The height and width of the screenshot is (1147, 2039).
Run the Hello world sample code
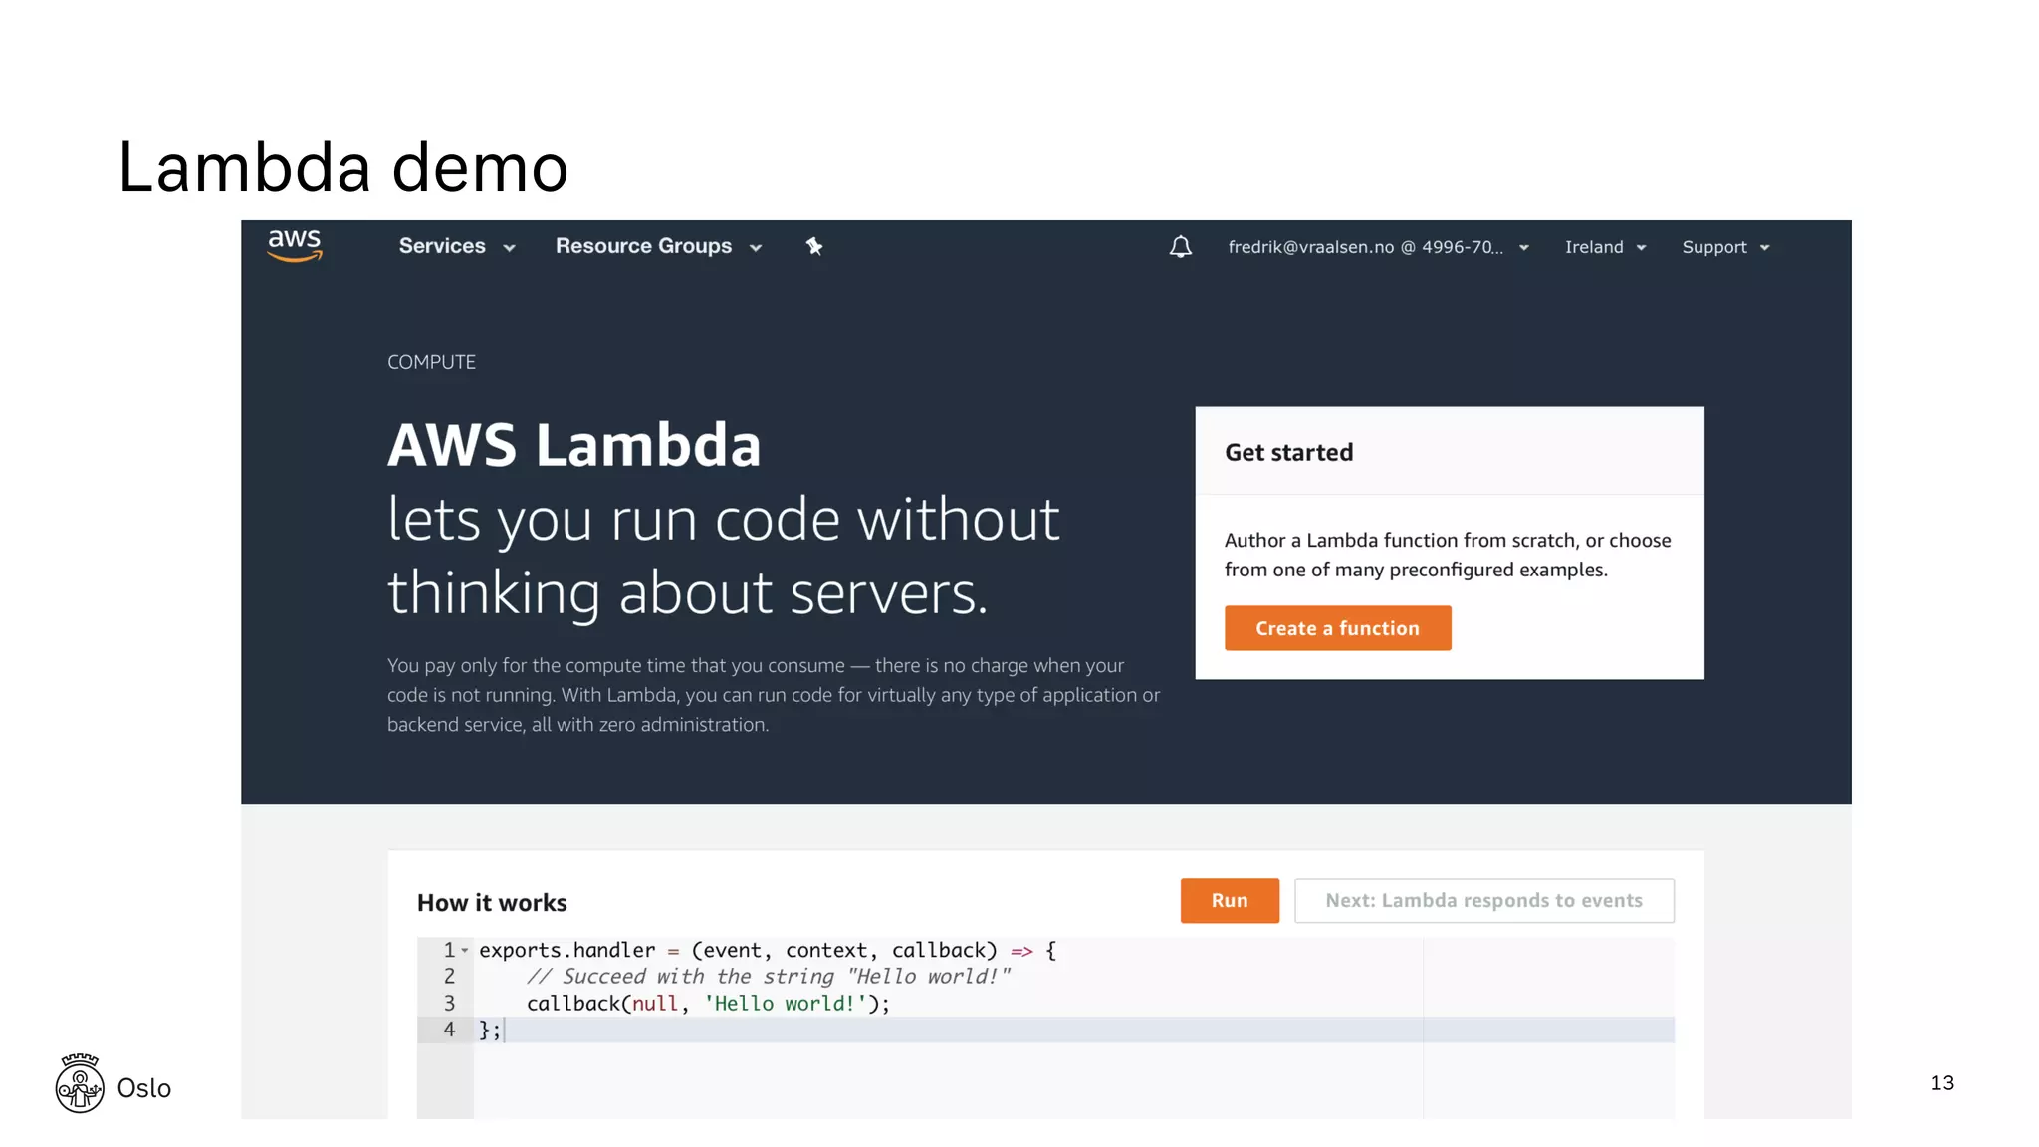(1230, 900)
